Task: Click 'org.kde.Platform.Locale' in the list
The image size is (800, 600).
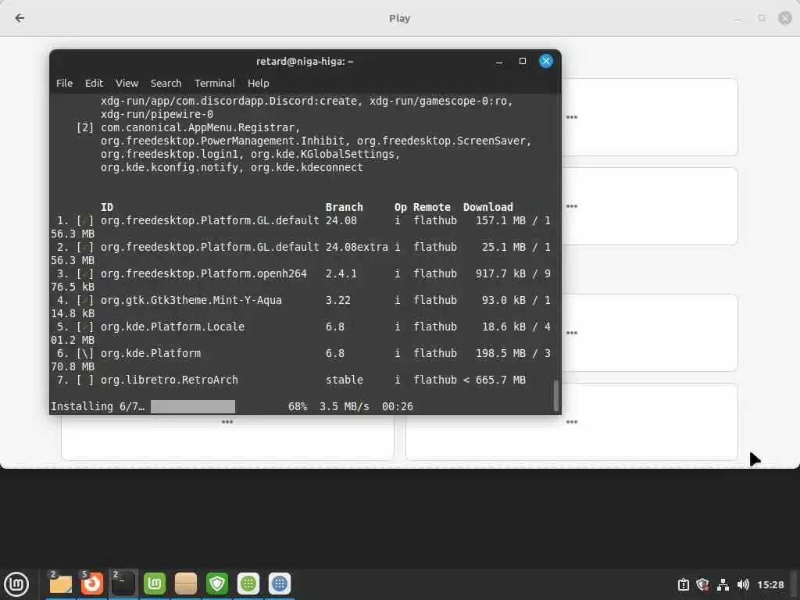Action: click(x=173, y=327)
